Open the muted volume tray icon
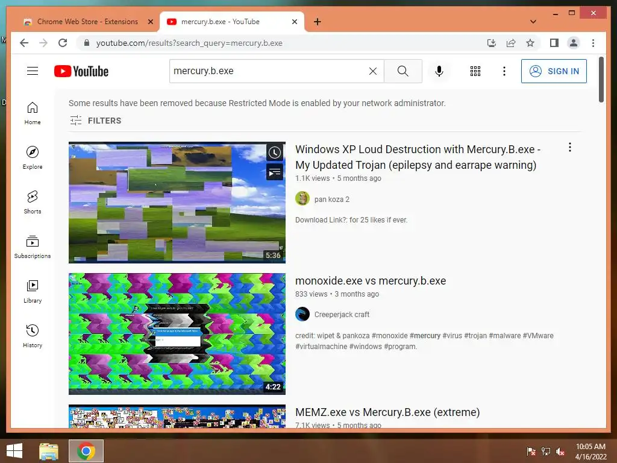617x463 pixels. [x=560, y=452]
